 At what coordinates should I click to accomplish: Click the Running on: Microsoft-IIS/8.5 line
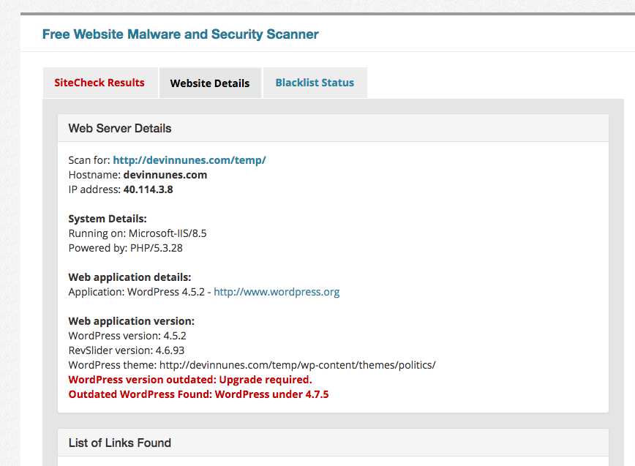tap(138, 233)
